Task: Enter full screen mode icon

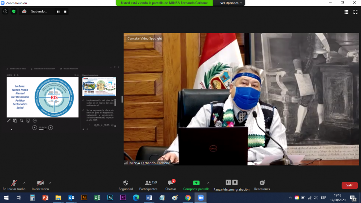Action: tap(355, 12)
